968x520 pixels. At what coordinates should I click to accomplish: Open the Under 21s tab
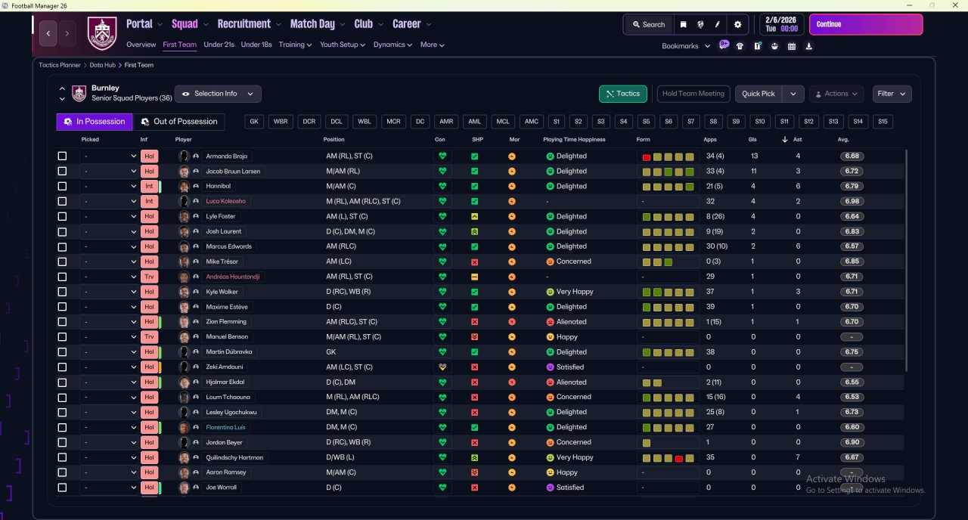click(x=219, y=45)
